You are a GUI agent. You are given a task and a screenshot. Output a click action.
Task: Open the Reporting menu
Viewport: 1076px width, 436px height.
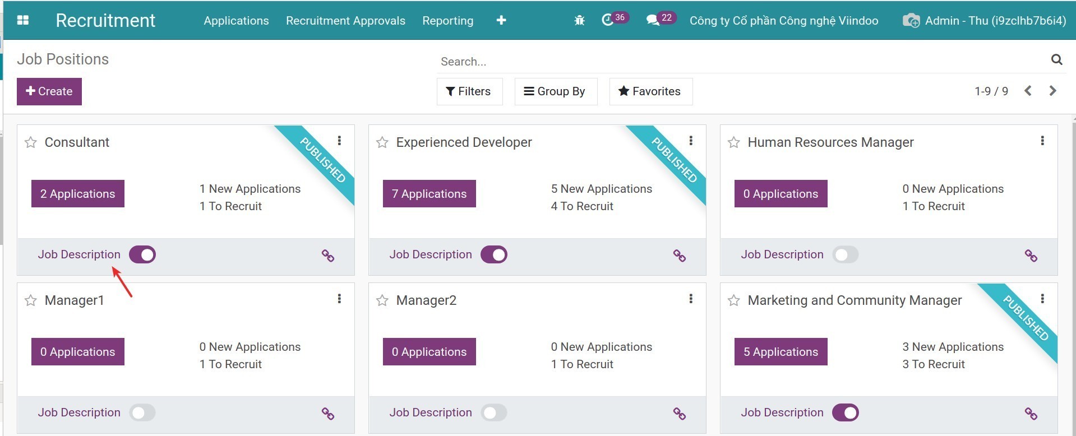(447, 21)
